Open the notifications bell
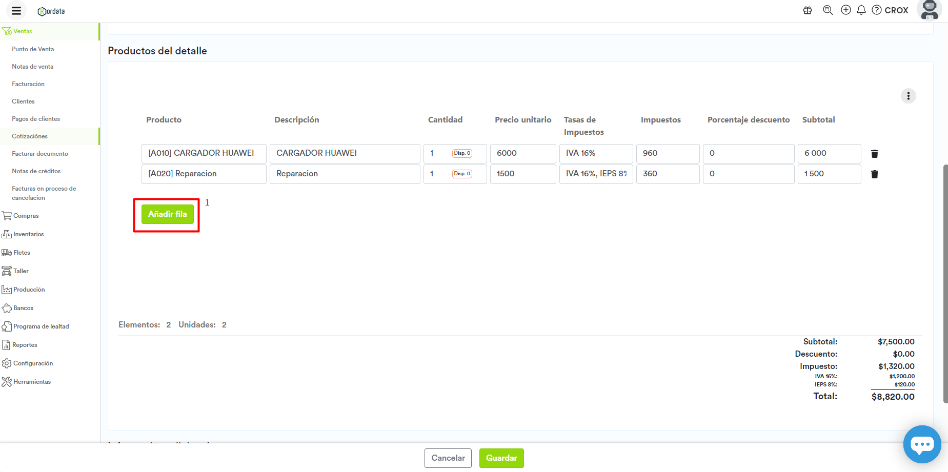Screen dimensions: 948x472 click(x=861, y=10)
